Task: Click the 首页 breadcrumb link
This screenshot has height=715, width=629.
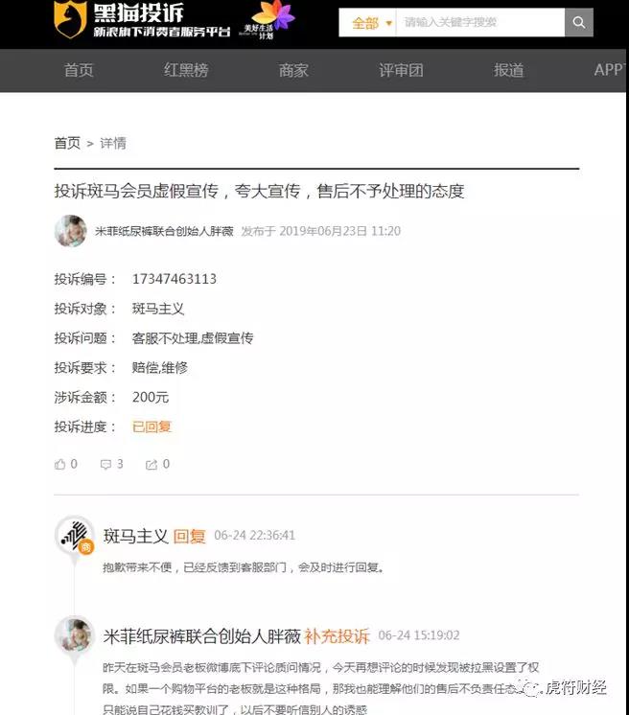Action: [67, 143]
